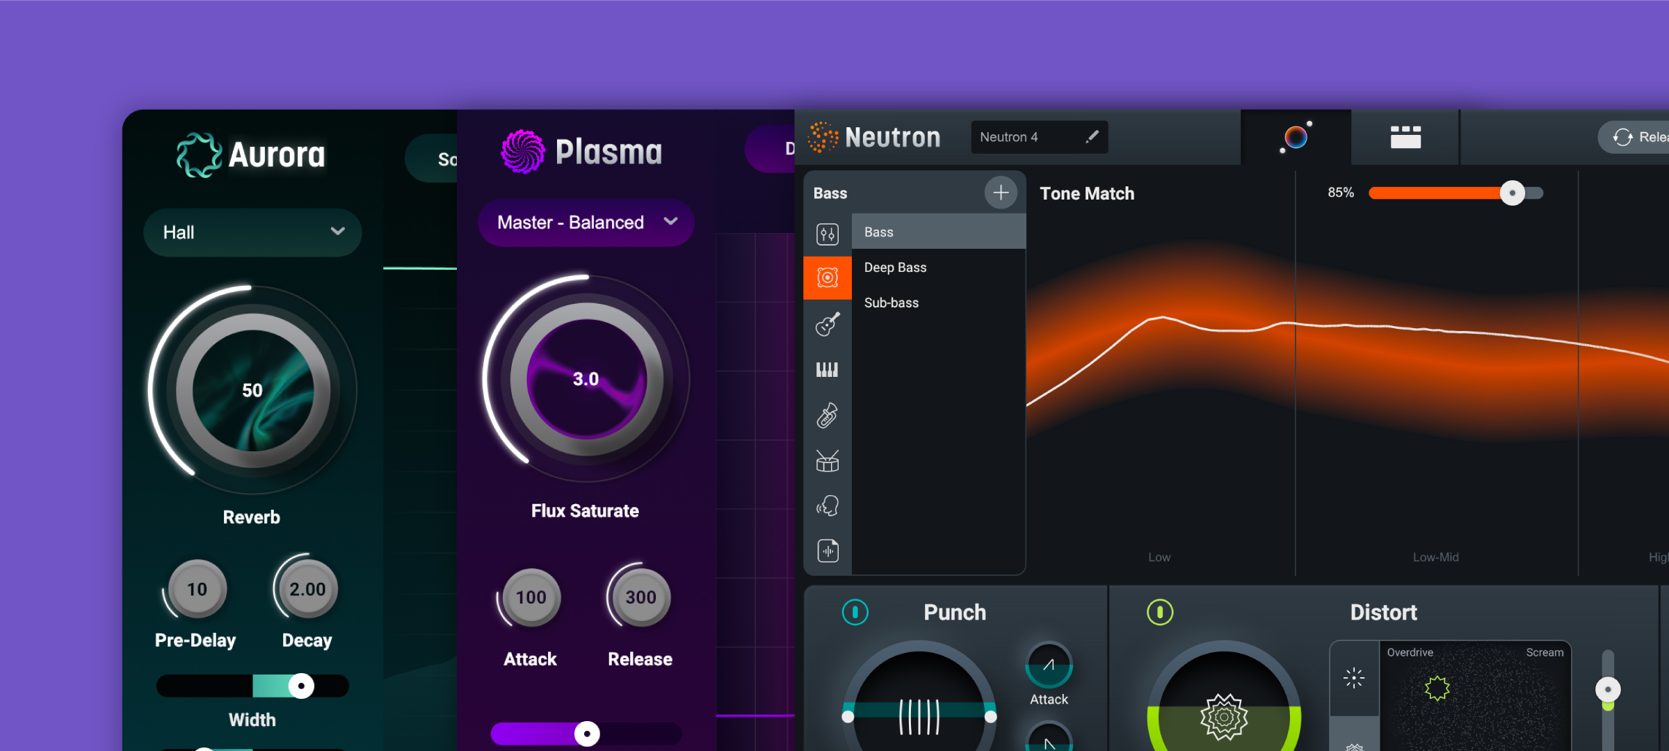Select the vocal head category icon

click(828, 506)
